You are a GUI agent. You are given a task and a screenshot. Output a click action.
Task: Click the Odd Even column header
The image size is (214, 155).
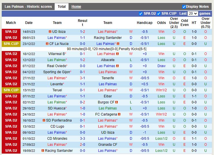(x=185, y=22)
